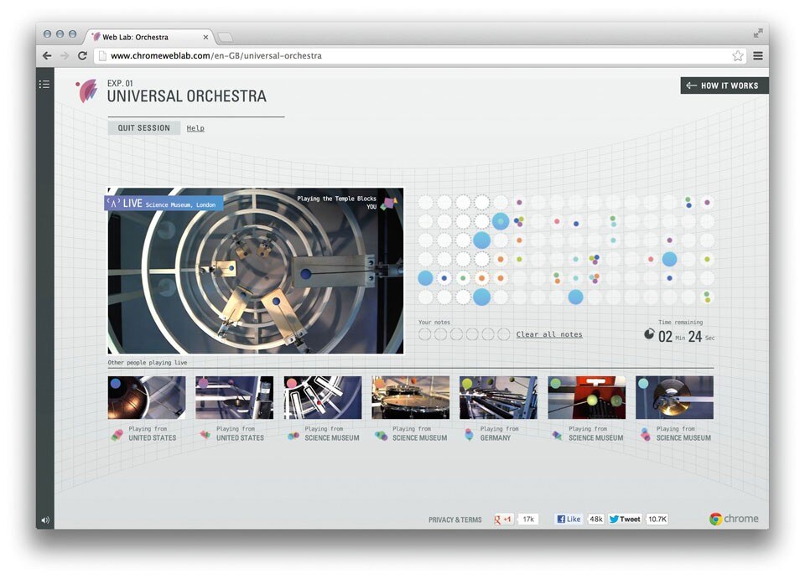Go back with browser back arrow
The image size is (805, 579).
pyautogui.click(x=47, y=56)
